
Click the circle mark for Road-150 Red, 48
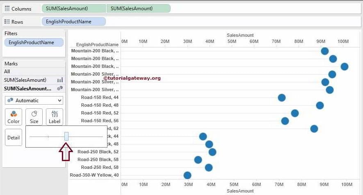tap(320, 105)
